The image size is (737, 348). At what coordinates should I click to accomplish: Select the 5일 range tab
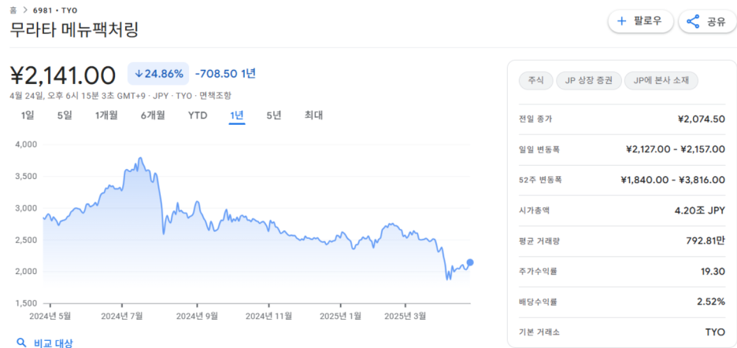[65, 115]
